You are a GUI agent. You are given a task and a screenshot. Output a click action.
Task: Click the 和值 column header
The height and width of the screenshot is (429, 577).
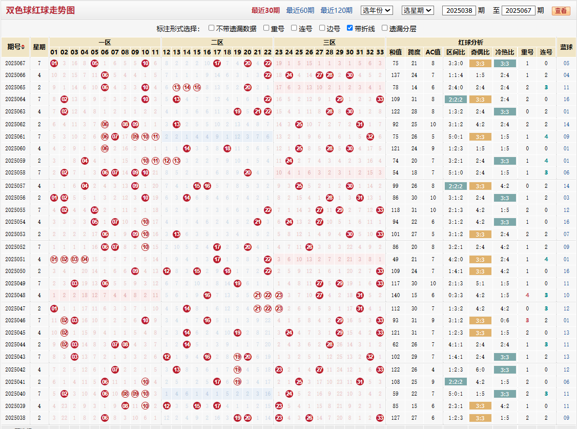click(x=396, y=52)
